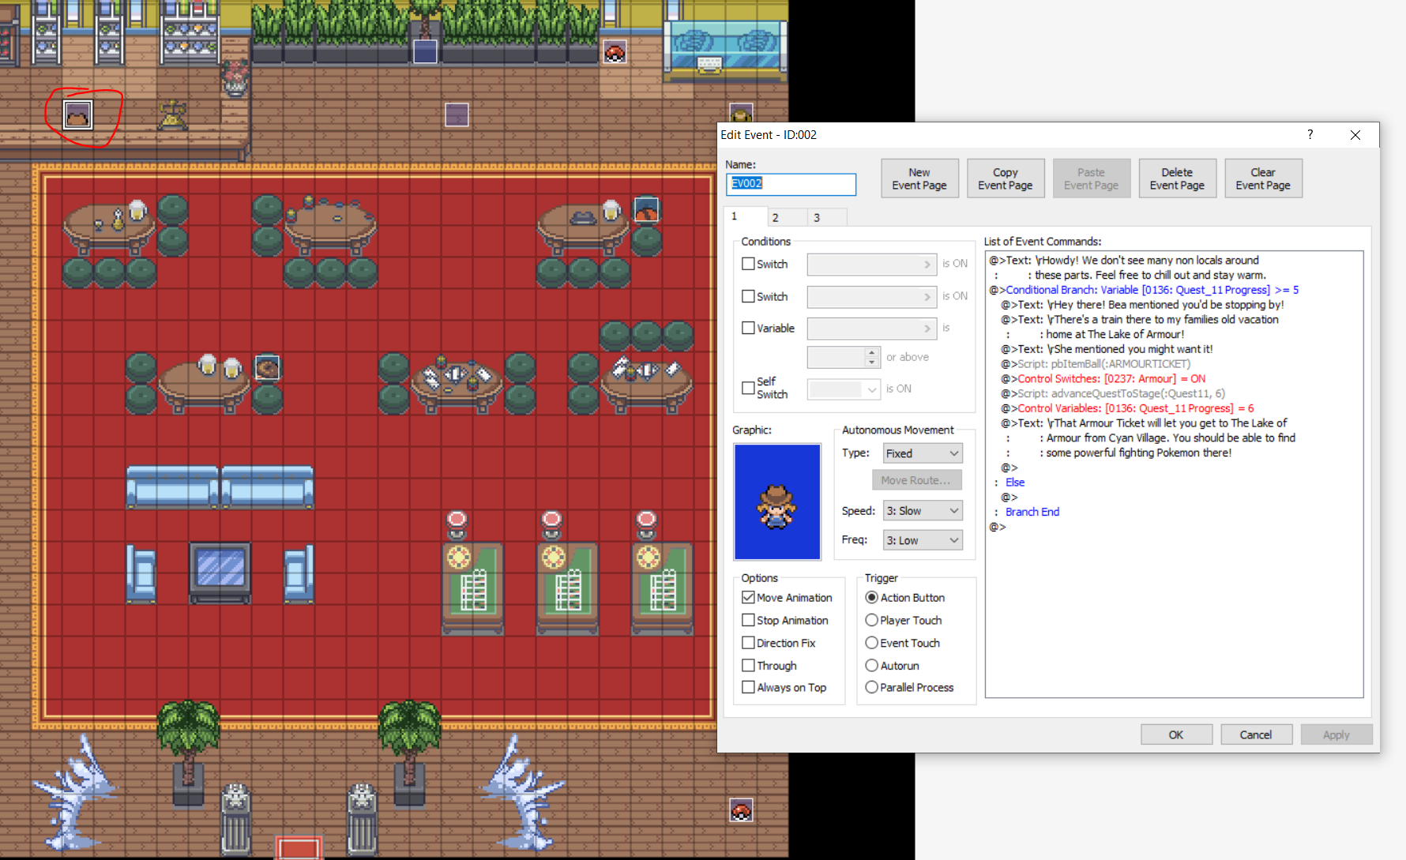Click the Pokeball event near the aquarium
Screen dimensions: 1406x860
615,52
